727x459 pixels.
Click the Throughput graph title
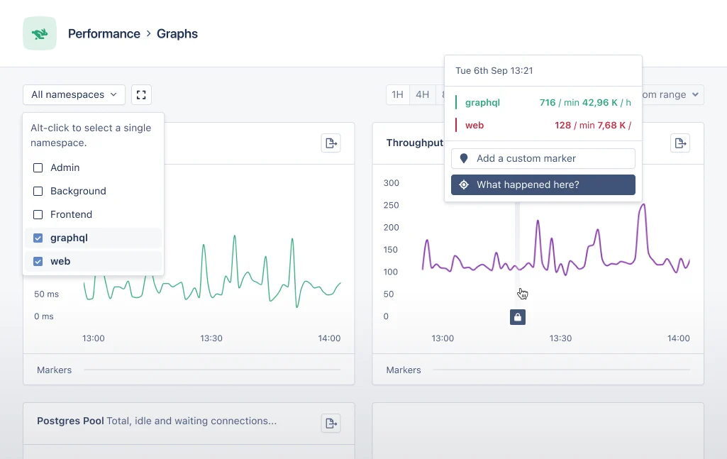[414, 143]
